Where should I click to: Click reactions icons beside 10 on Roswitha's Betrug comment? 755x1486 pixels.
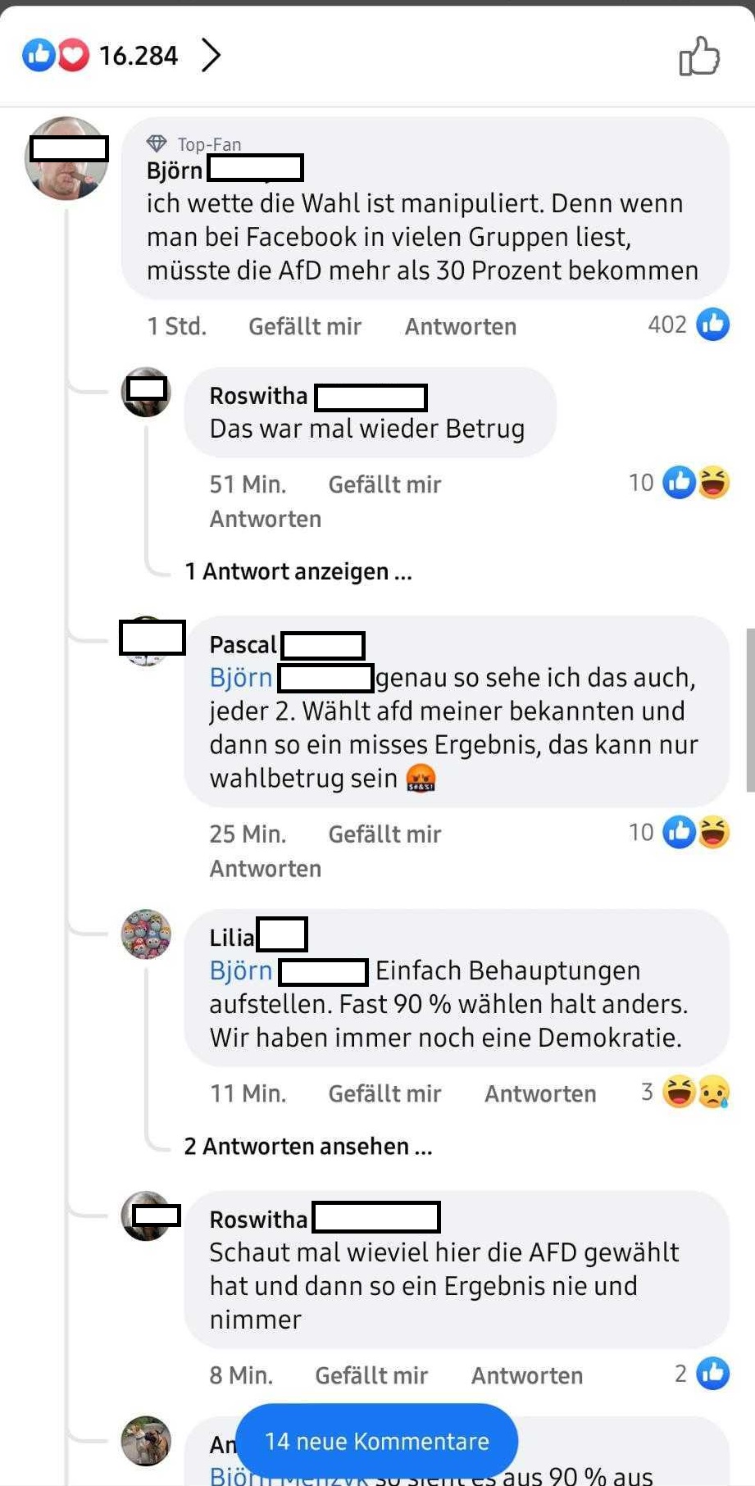point(696,482)
